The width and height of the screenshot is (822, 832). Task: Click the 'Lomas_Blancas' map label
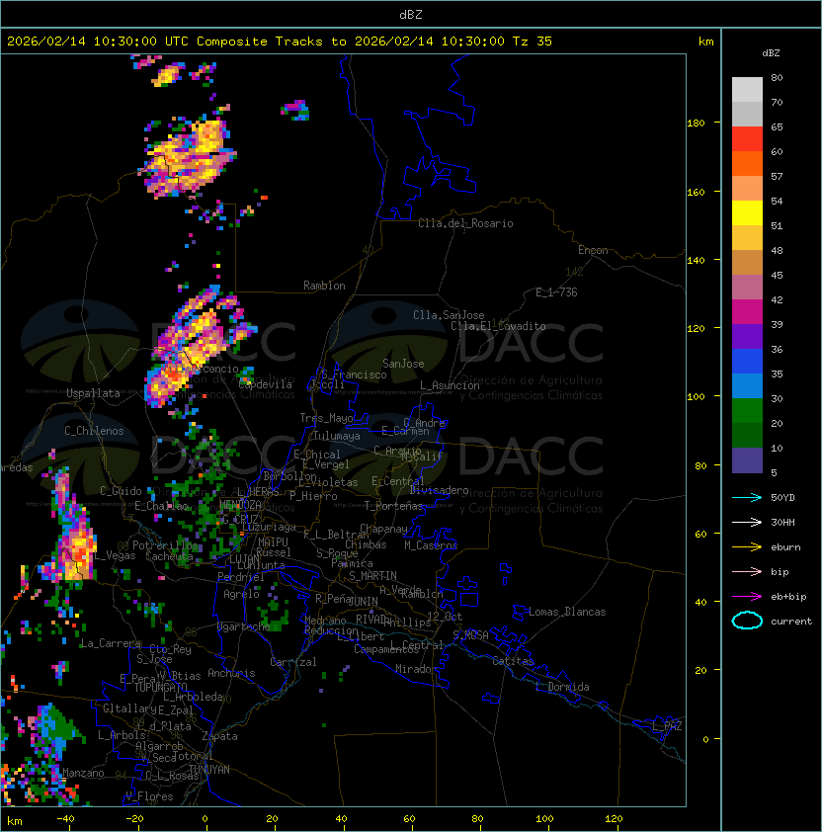pyautogui.click(x=567, y=612)
